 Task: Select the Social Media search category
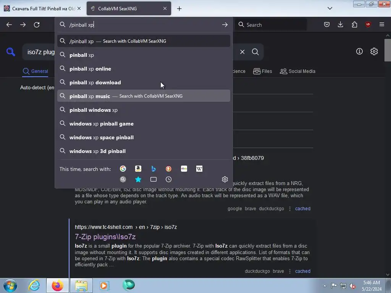[297, 71]
